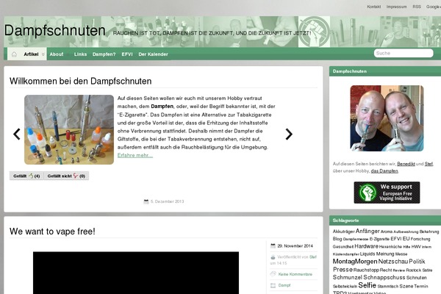This screenshot has width=441, height=294.
Task: Click the comment bubble icon
Action: (x=273, y=274)
